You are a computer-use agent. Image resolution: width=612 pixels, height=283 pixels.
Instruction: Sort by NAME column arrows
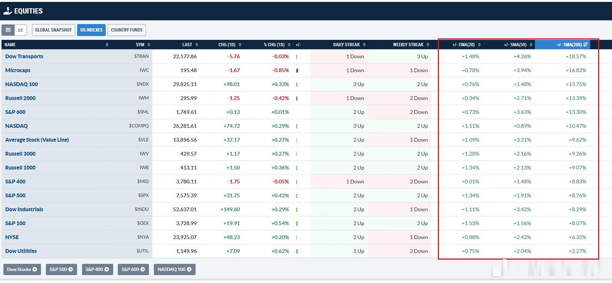[107, 45]
